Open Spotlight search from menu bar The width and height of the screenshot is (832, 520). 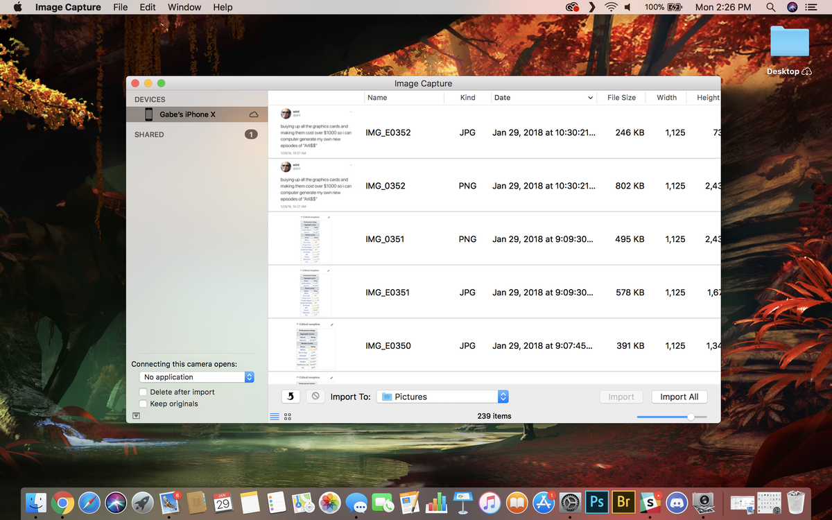pyautogui.click(x=770, y=7)
